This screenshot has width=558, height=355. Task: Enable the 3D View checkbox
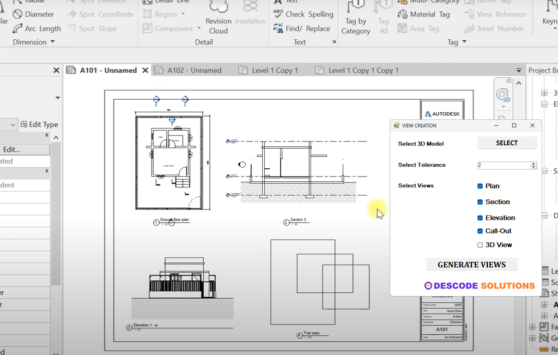(480, 245)
